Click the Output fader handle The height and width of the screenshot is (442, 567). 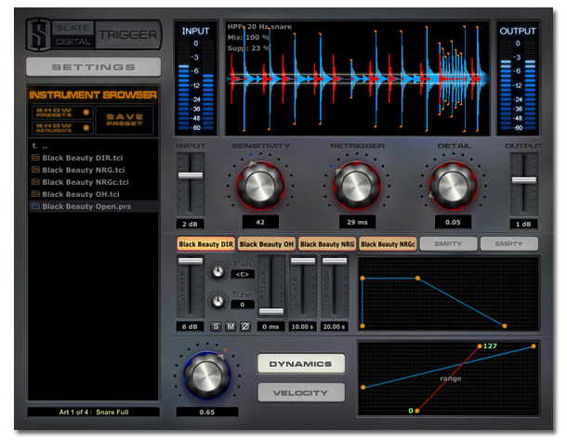[x=523, y=180]
